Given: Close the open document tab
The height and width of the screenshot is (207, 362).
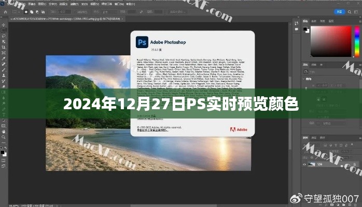Looking at the screenshot, I should [x=122, y=19].
